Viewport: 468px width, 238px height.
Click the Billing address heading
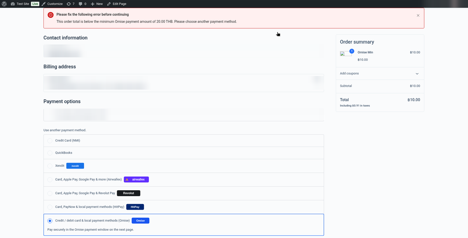pos(60,67)
